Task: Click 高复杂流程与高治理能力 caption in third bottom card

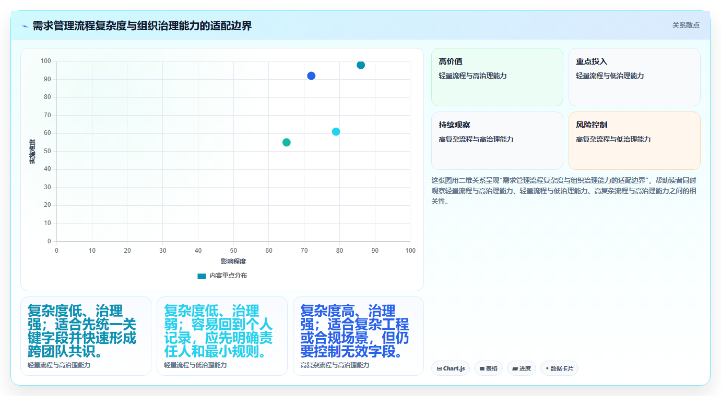Action: tap(335, 365)
